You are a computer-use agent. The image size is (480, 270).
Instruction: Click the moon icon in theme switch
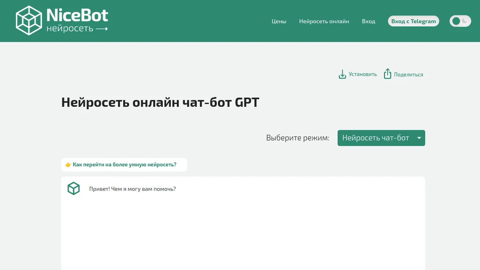[465, 21]
